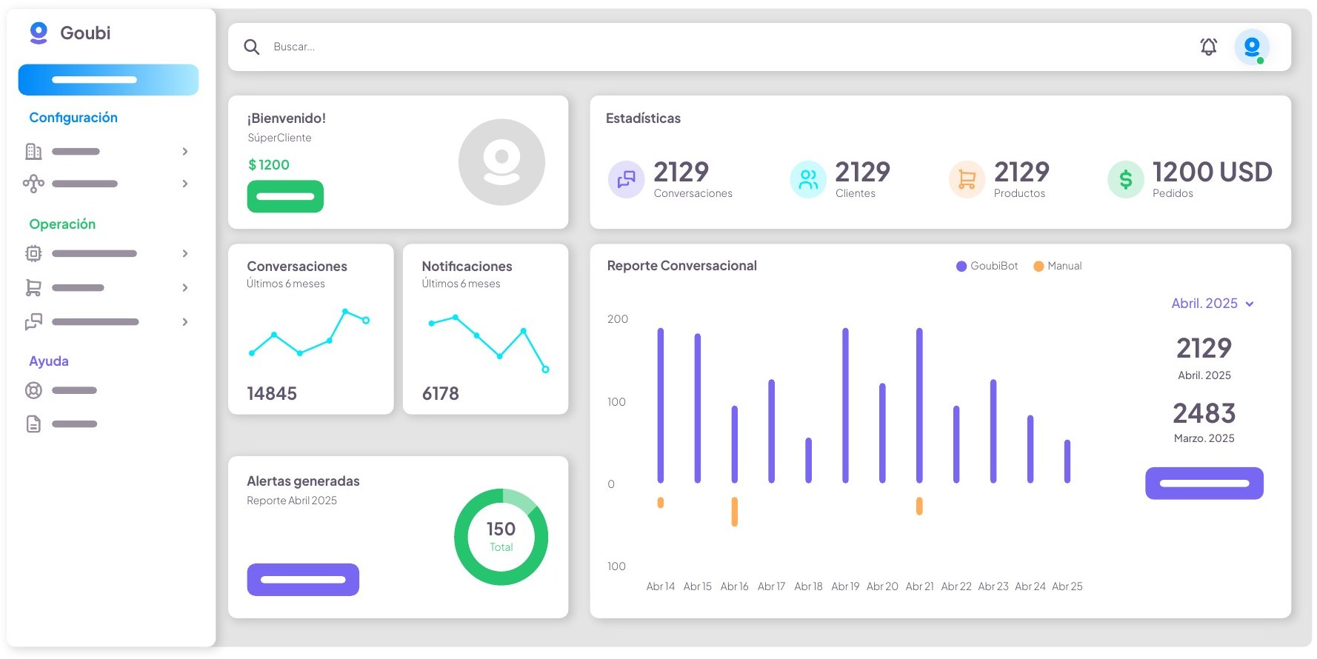Select the building icon under Configuración
The width and height of the screenshot is (1317, 659).
33,151
